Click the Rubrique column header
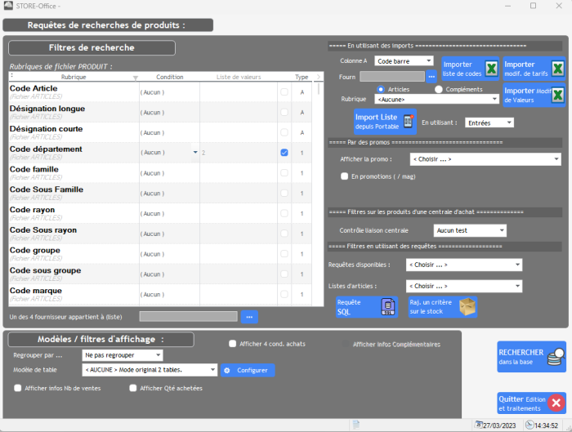This screenshot has height=432, width=572. point(74,78)
